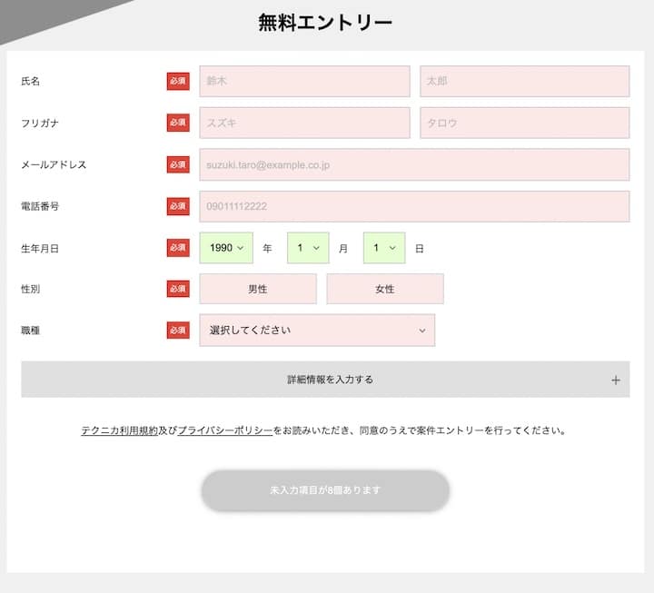
Task: Open the birth month dropdown
Action: point(308,248)
